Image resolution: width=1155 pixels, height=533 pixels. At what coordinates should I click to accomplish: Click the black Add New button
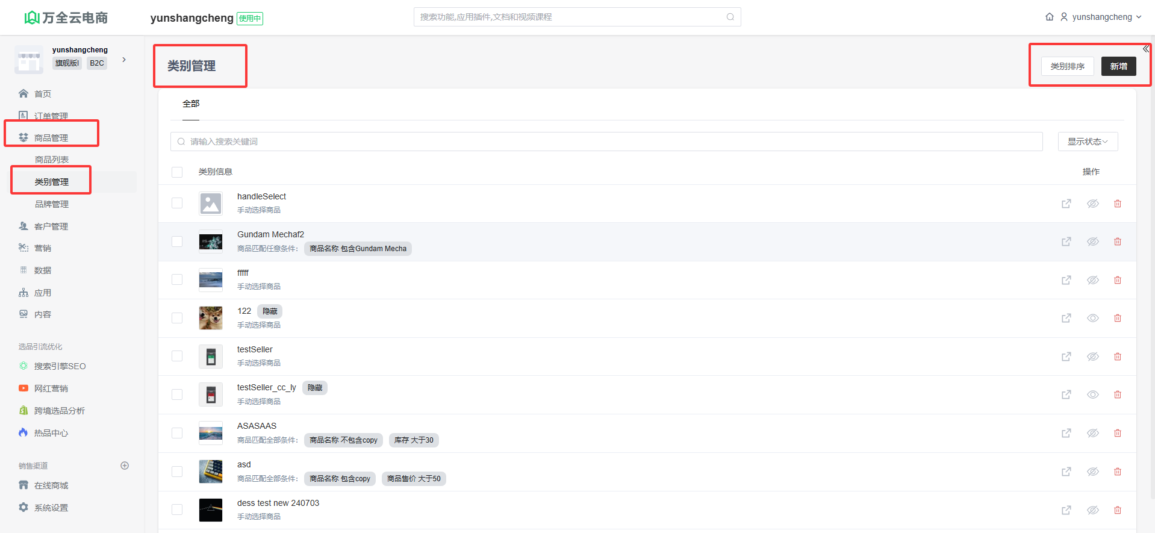(x=1118, y=66)
